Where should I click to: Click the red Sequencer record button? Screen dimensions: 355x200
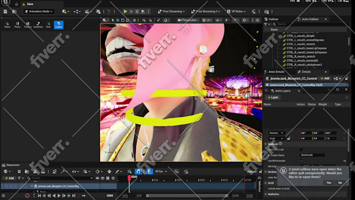(x=27, y=195)
